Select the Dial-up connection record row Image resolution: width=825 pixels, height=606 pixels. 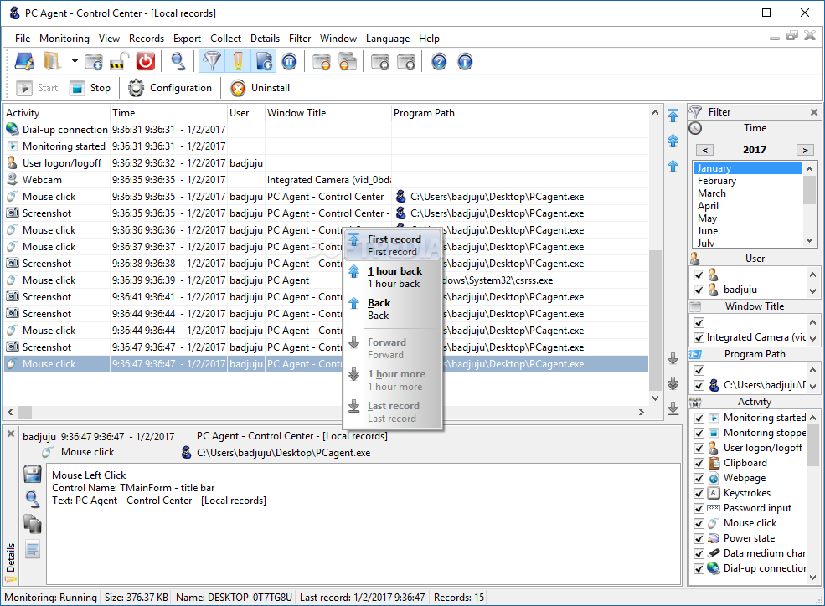[x=326, y=129]
